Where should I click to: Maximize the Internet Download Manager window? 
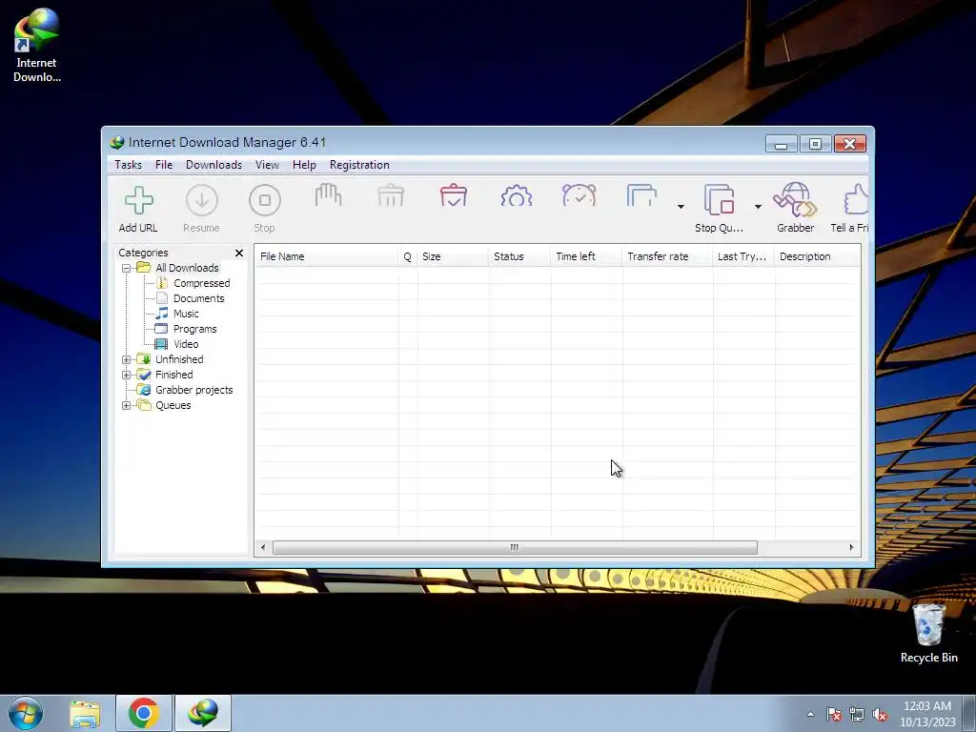pyautogui.click(x=816, y=144)
